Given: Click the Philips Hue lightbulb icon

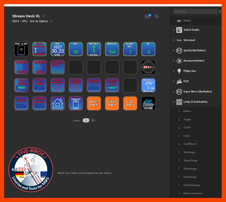Looking at the screenshot, I should (x=179, y=71).
